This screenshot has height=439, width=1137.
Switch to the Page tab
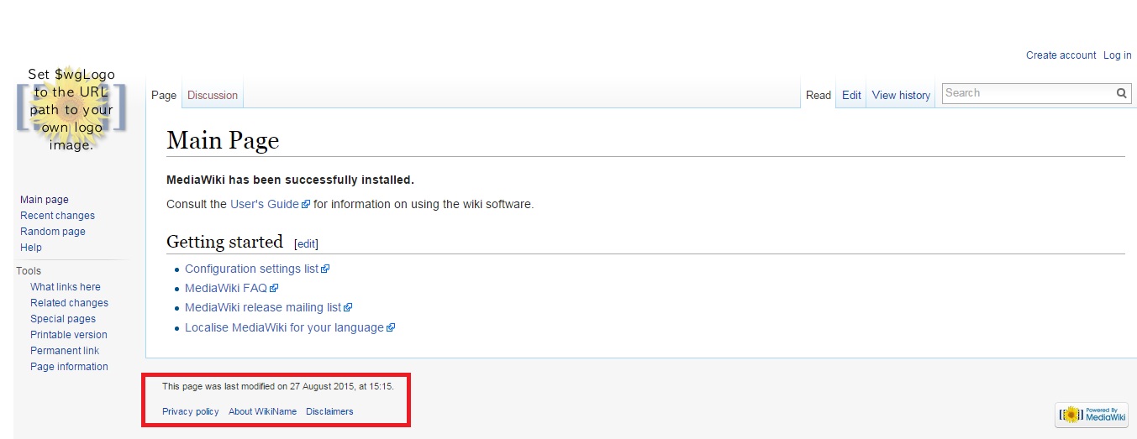(x=164, y=96)
